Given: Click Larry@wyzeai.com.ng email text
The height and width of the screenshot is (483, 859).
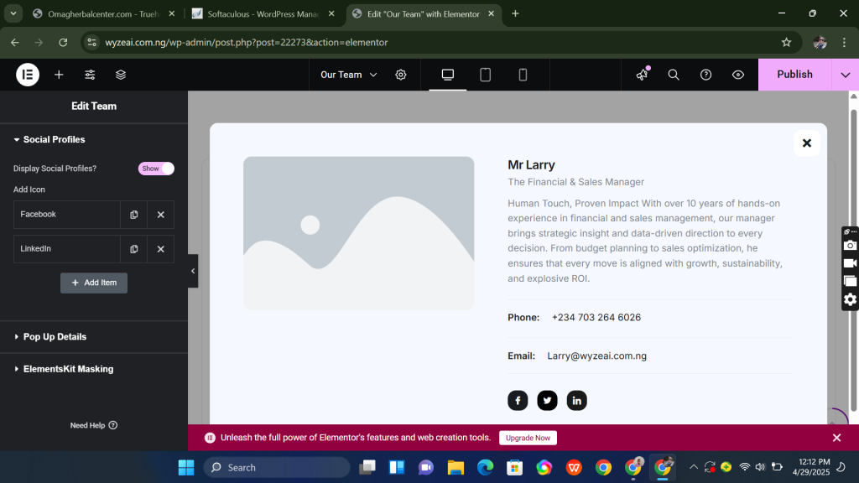Looking at the screenshot, I should point(596,356).
